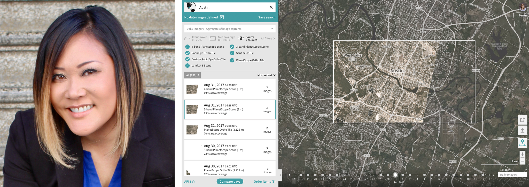The image size is (529, 187).
Task: Move the timeline back with the left arrow
Action: pyautogui.click(x=290, y=175)
